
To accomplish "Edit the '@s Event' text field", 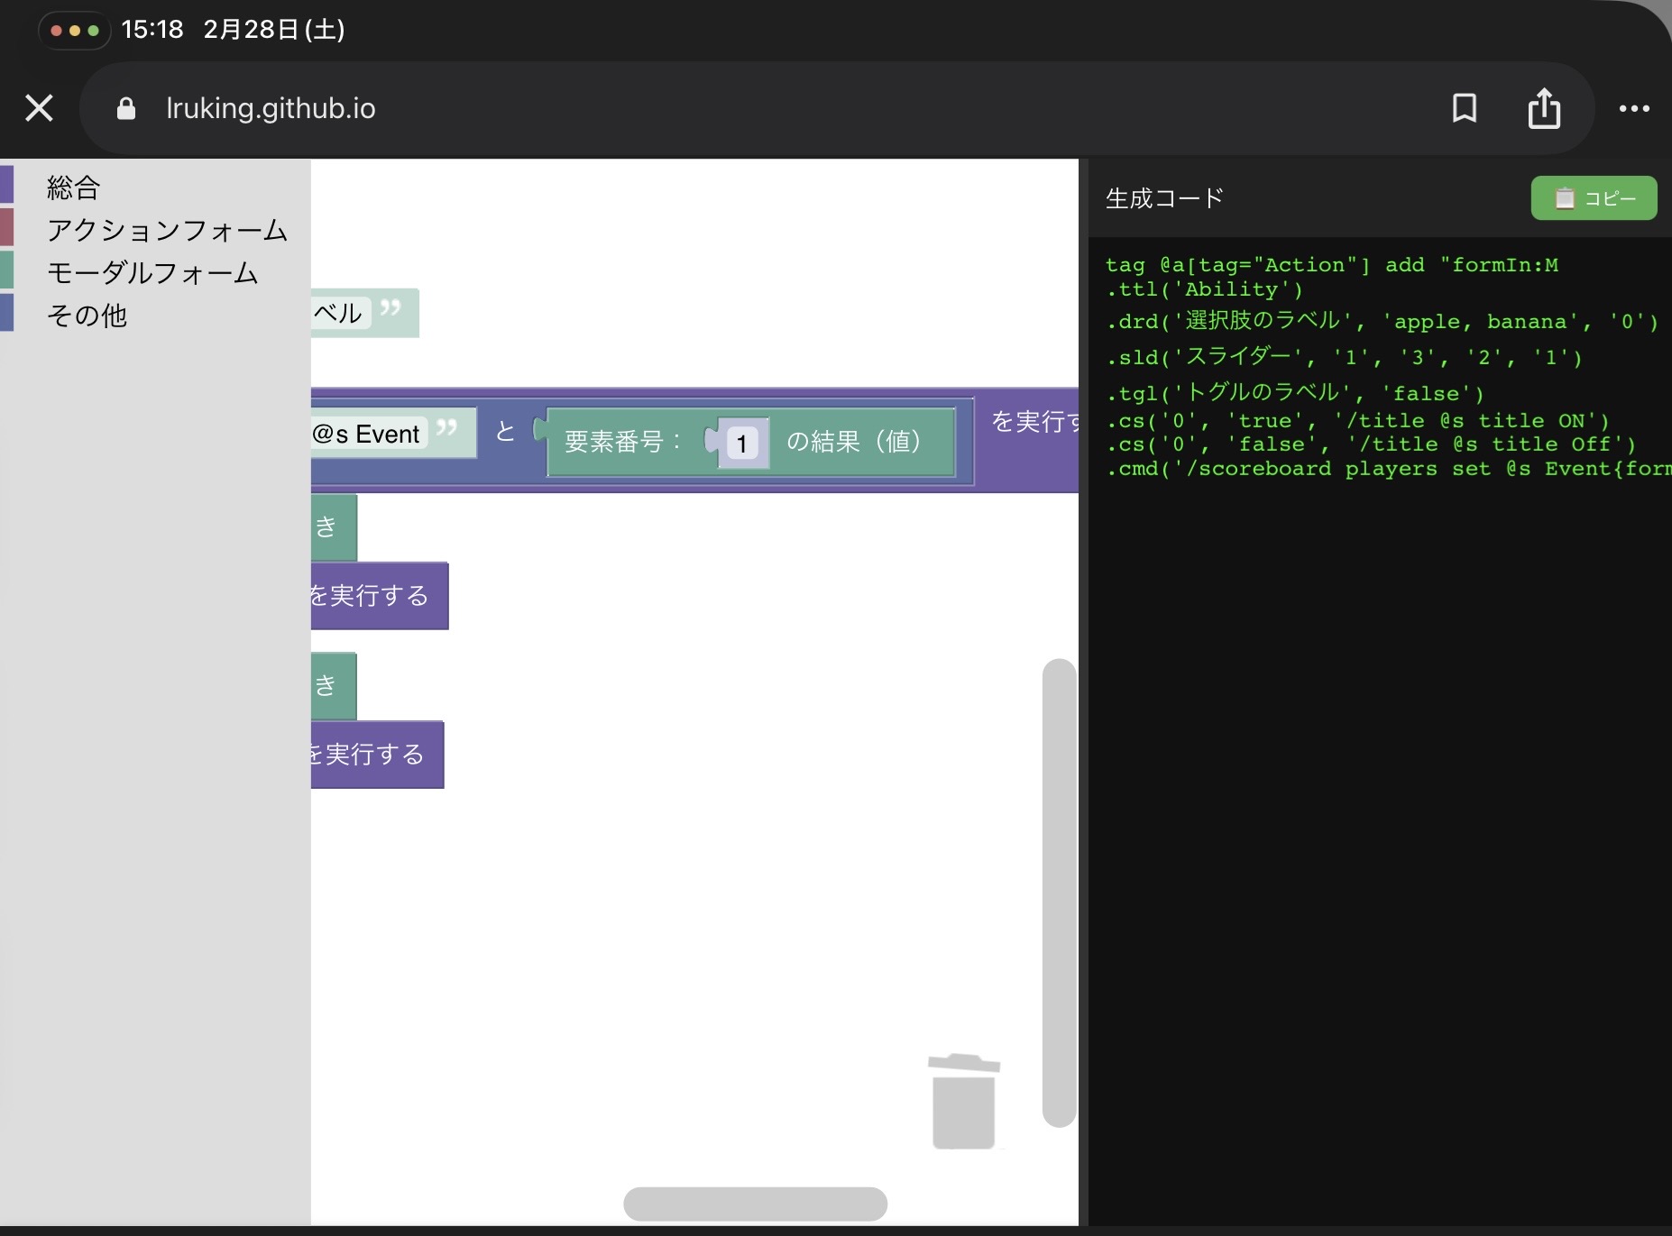I will click(367, 435).
